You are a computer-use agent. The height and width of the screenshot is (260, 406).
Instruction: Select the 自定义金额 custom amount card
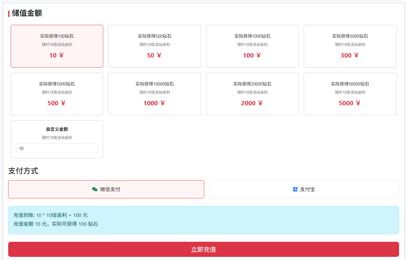pos(57,130)
